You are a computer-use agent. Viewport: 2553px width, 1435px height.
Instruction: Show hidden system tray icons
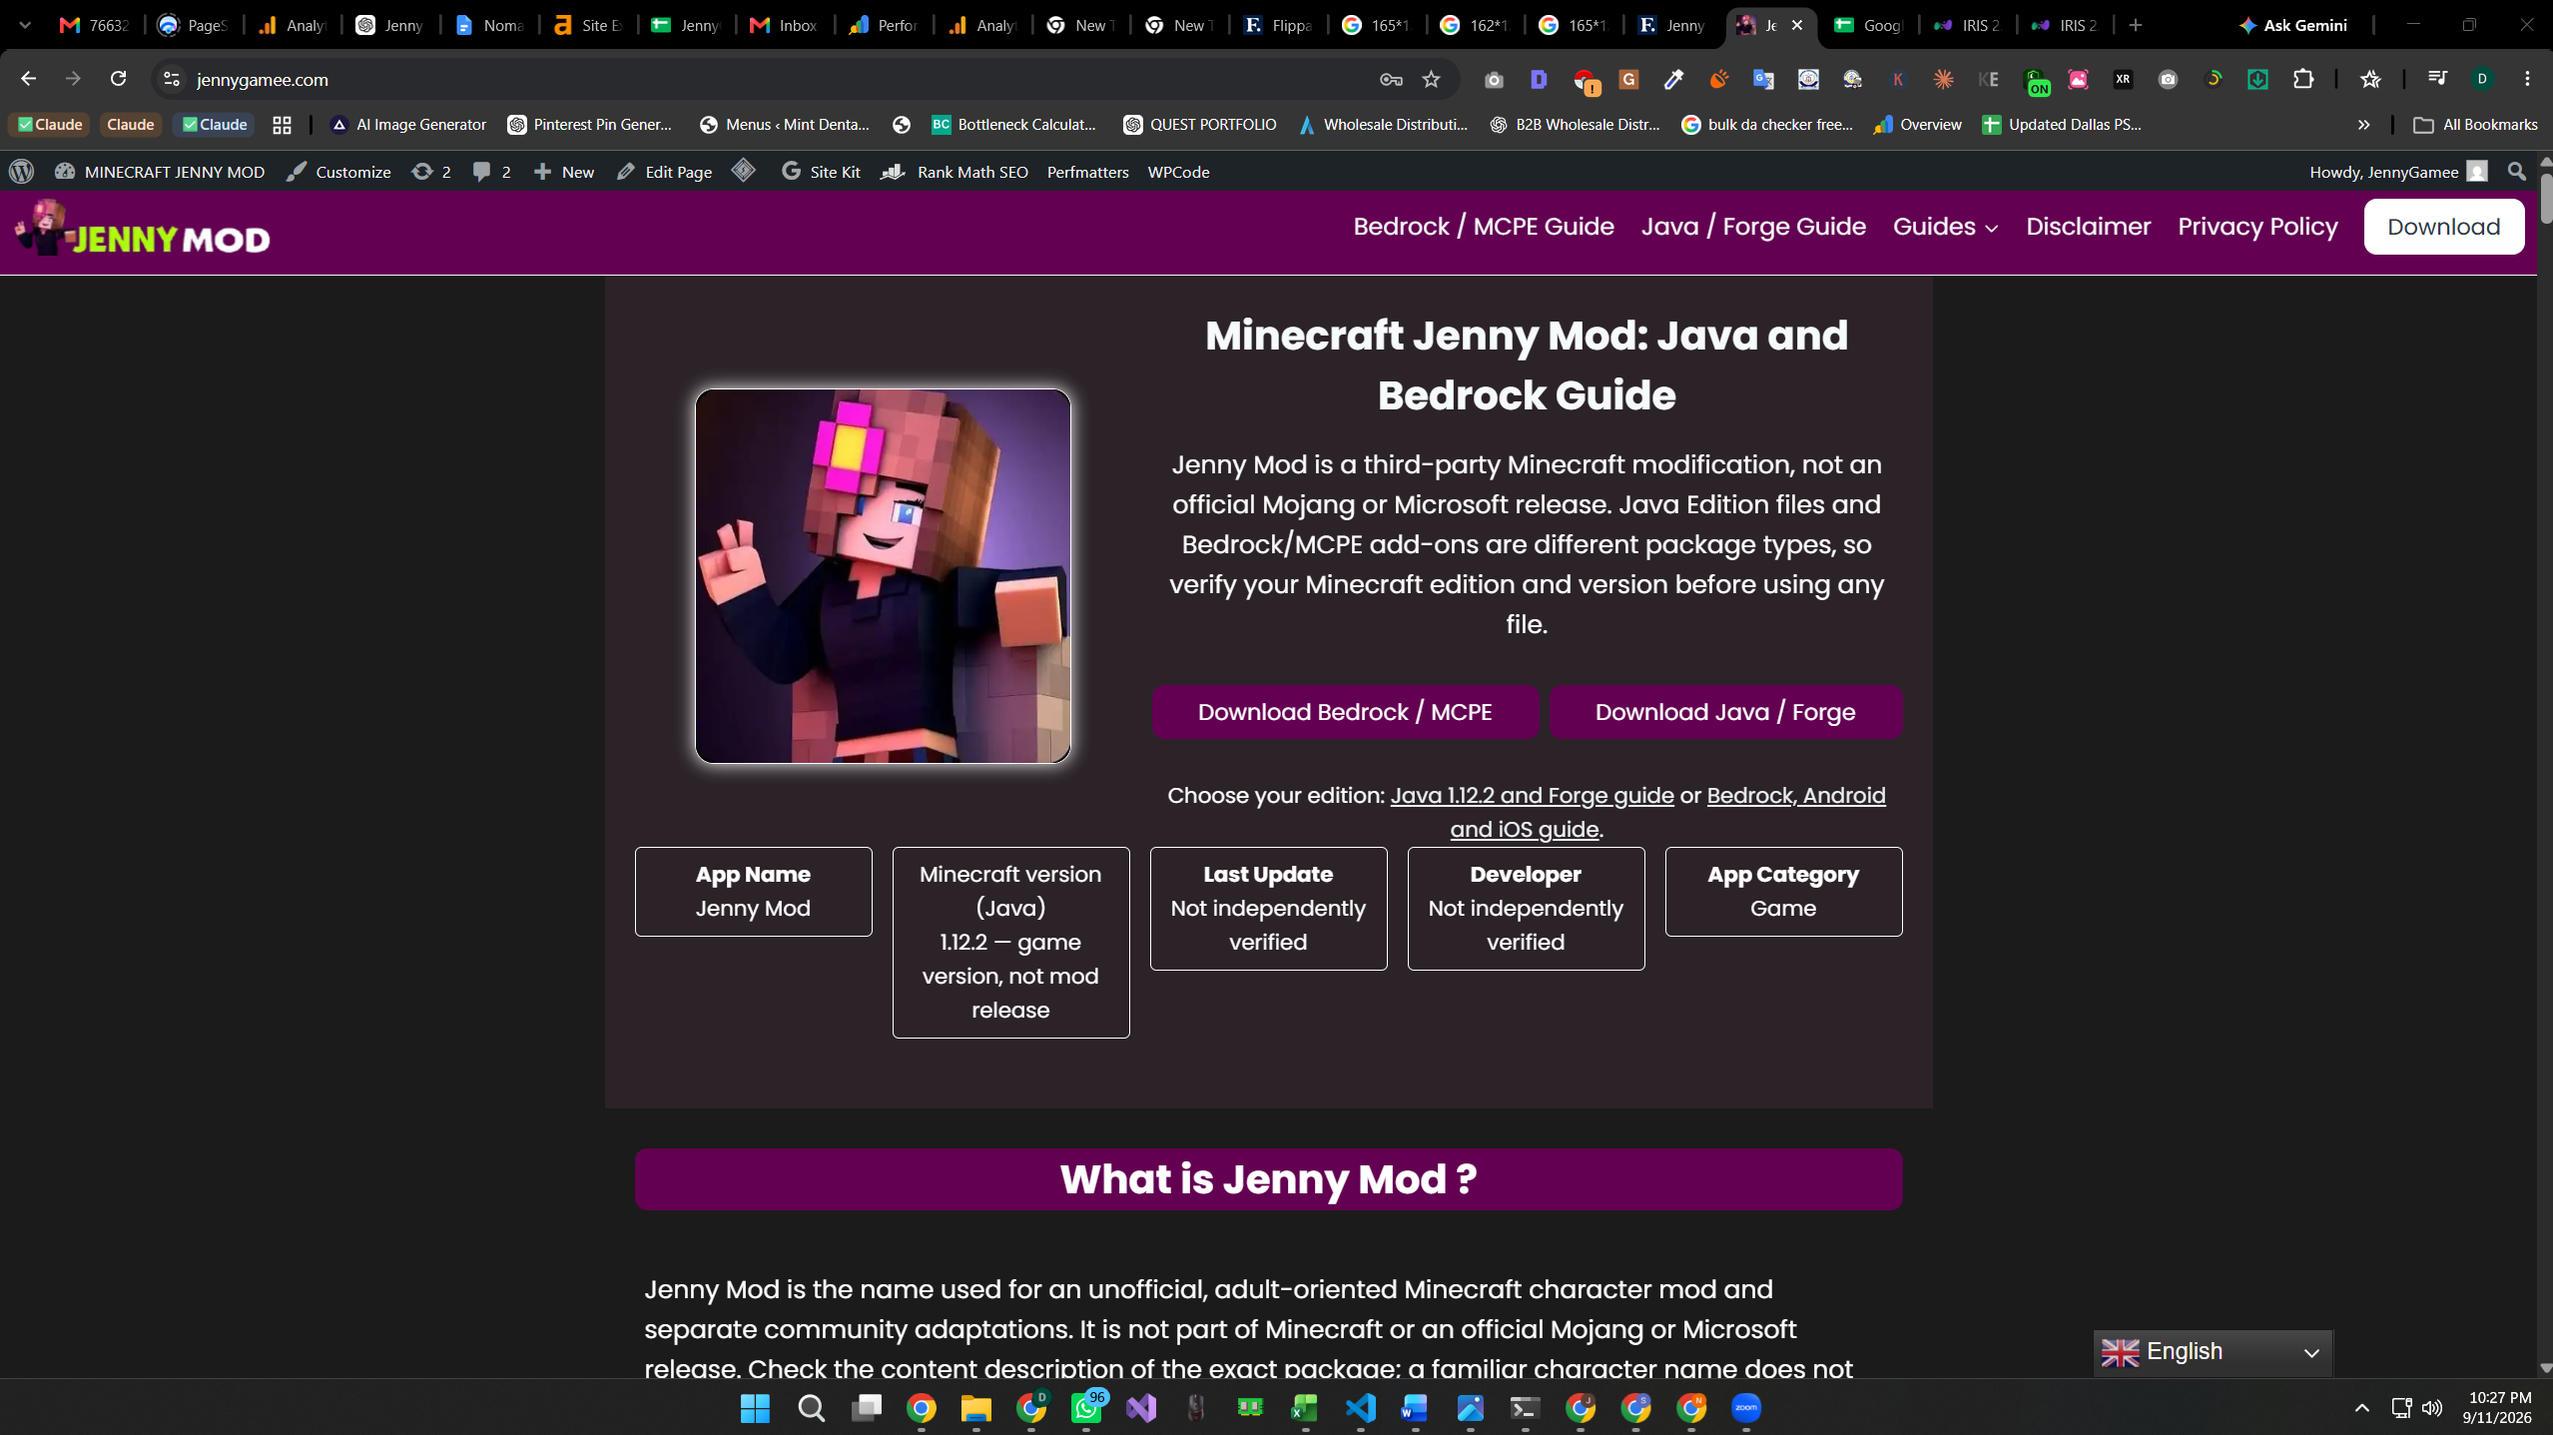2361,1408
